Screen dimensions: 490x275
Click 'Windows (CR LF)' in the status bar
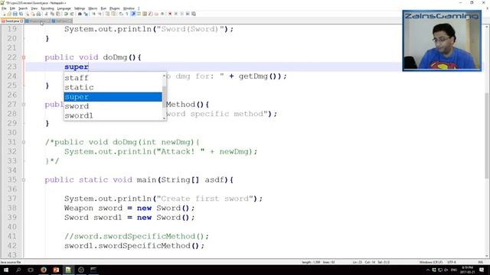tap(430, 262)
